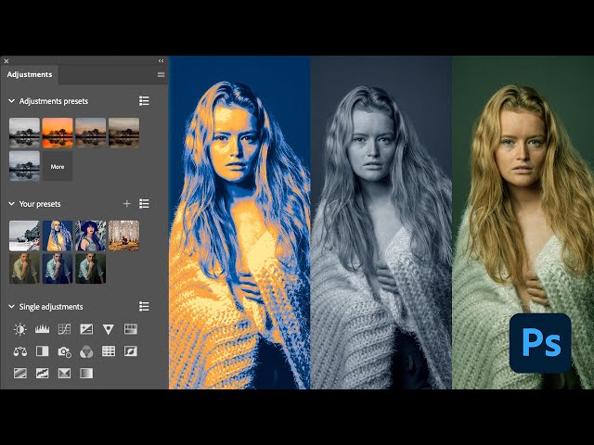This screenshot has width=594, height=445.
Task: Add a Photo Filter adjustment
Action: coord(64,352)
